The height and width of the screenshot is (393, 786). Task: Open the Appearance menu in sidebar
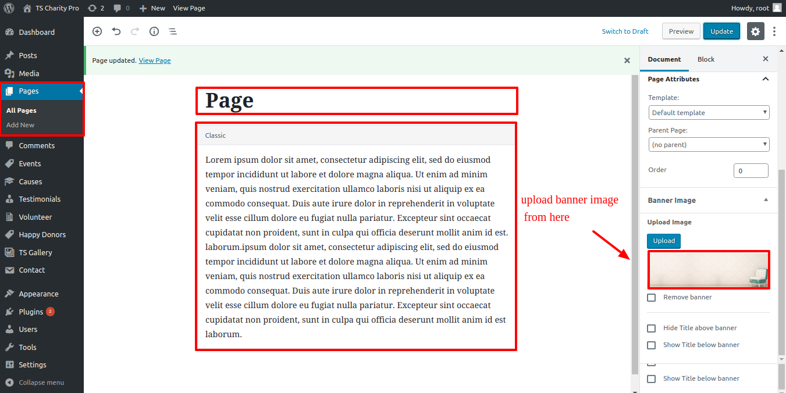[38, 294]
